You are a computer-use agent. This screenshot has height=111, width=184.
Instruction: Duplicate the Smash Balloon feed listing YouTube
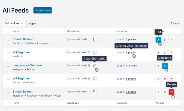point(165,92)
